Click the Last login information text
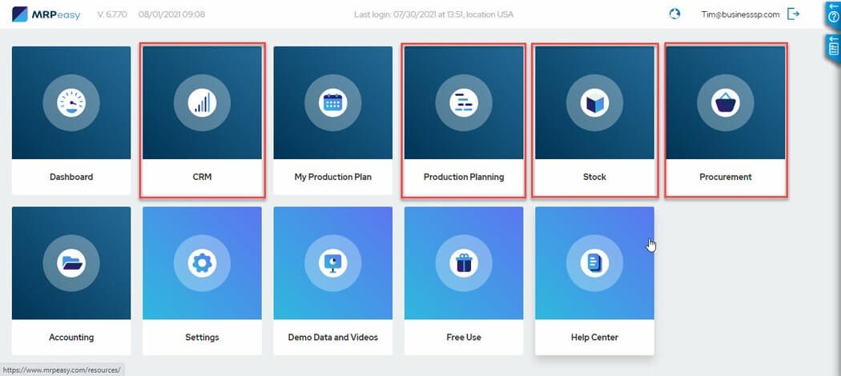 pyautogui.click(x=434, y=14)
